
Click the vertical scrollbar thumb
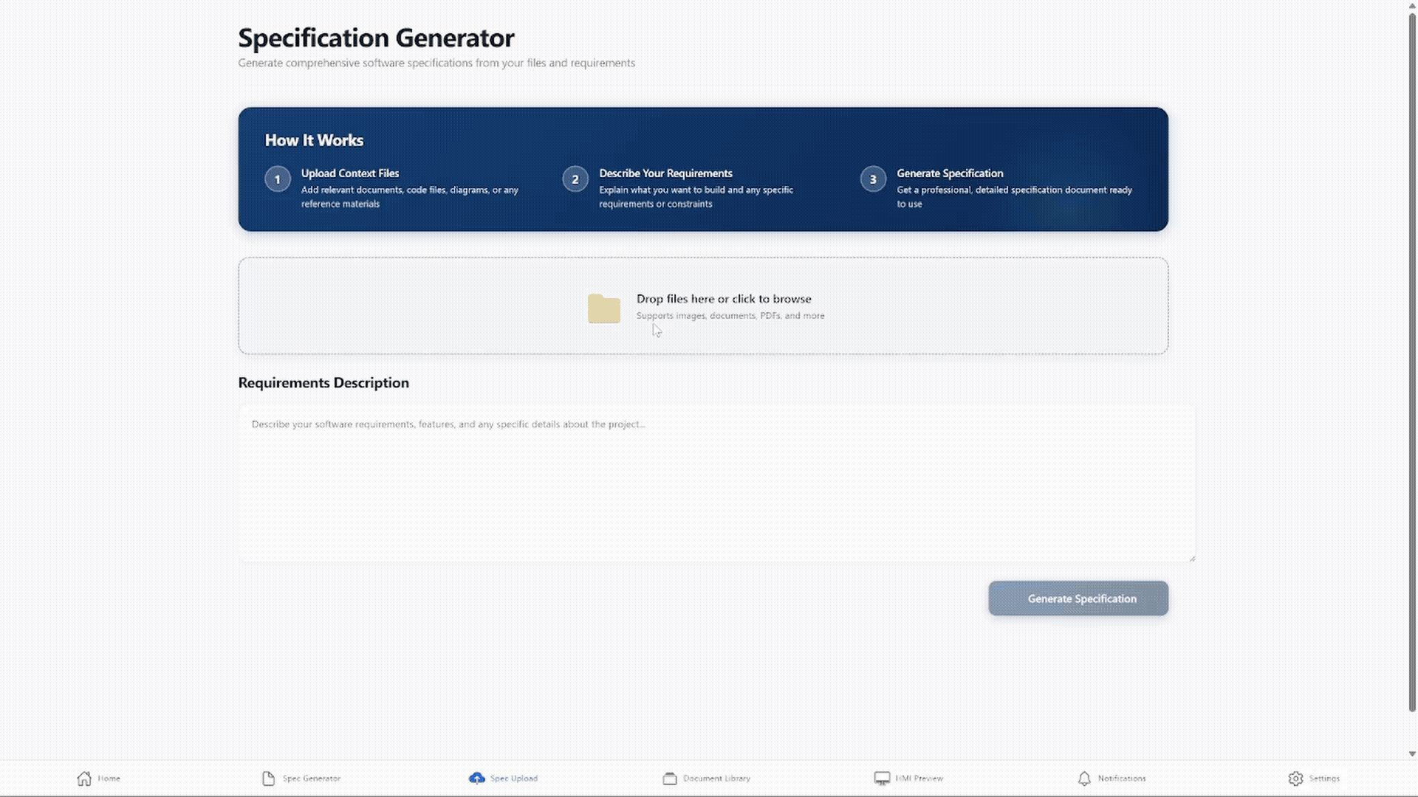click(x=1412, y=362)
